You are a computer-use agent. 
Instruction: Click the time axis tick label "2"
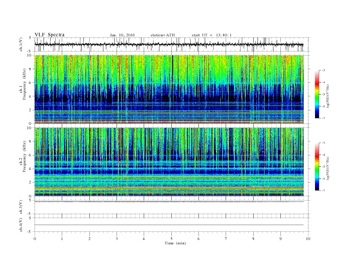[89, 239]
